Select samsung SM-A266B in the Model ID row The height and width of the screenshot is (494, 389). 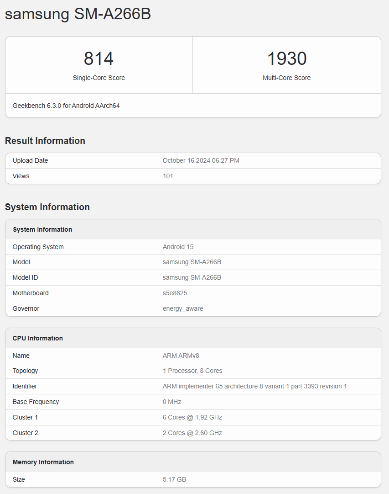tap(192, 277)
